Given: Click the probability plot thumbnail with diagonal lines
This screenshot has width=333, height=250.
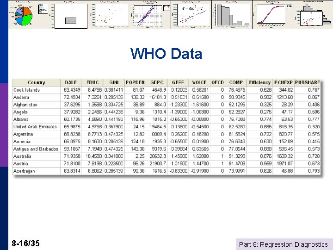Looking at the screenshot, I should click(x=150, y=14).
